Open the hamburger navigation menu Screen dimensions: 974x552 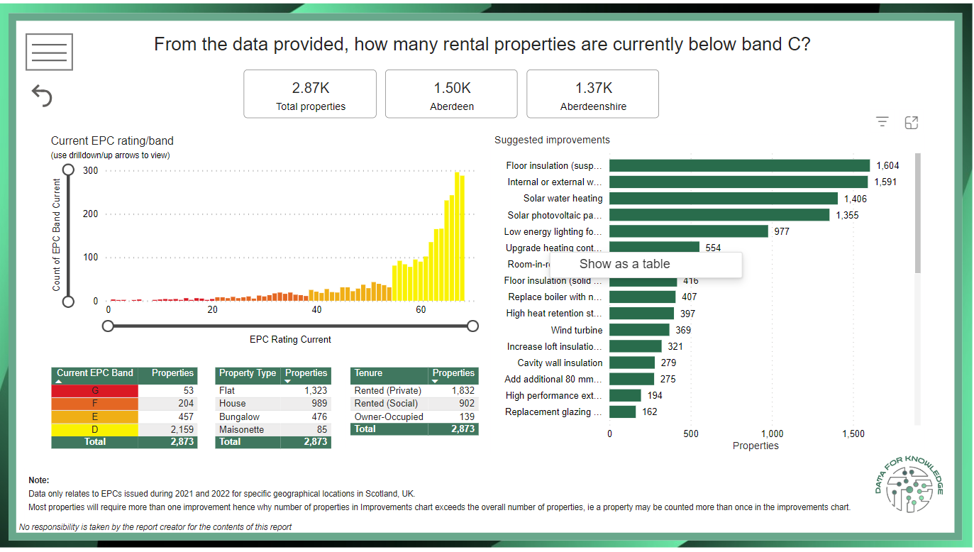(49, 52)
